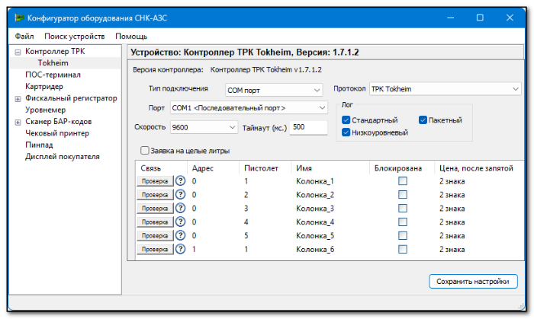
Task: Click Проверка button for Колонка_1
Action: pyautogui.click(x=155, y=181)
